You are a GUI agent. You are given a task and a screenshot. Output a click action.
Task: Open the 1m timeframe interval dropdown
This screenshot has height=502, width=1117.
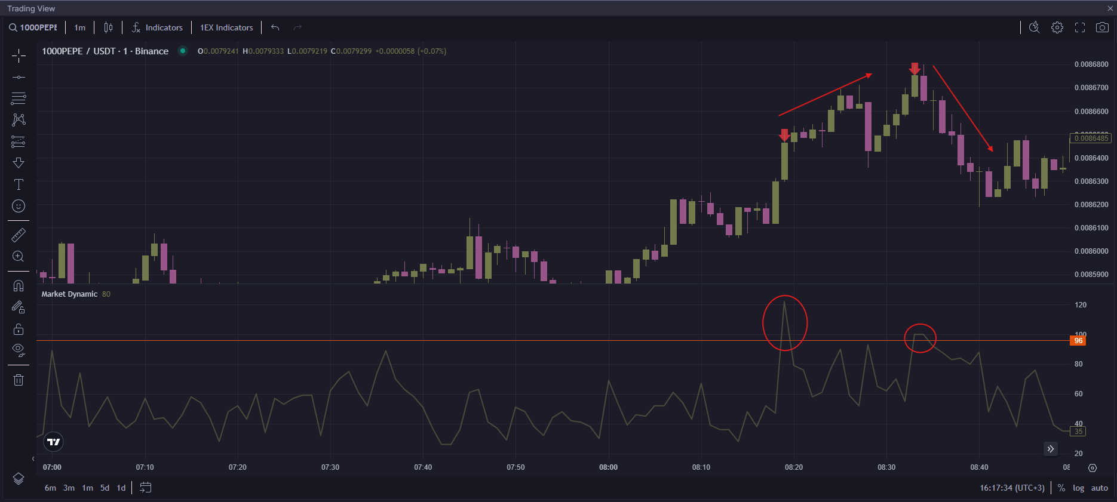(x=79, y=27)
